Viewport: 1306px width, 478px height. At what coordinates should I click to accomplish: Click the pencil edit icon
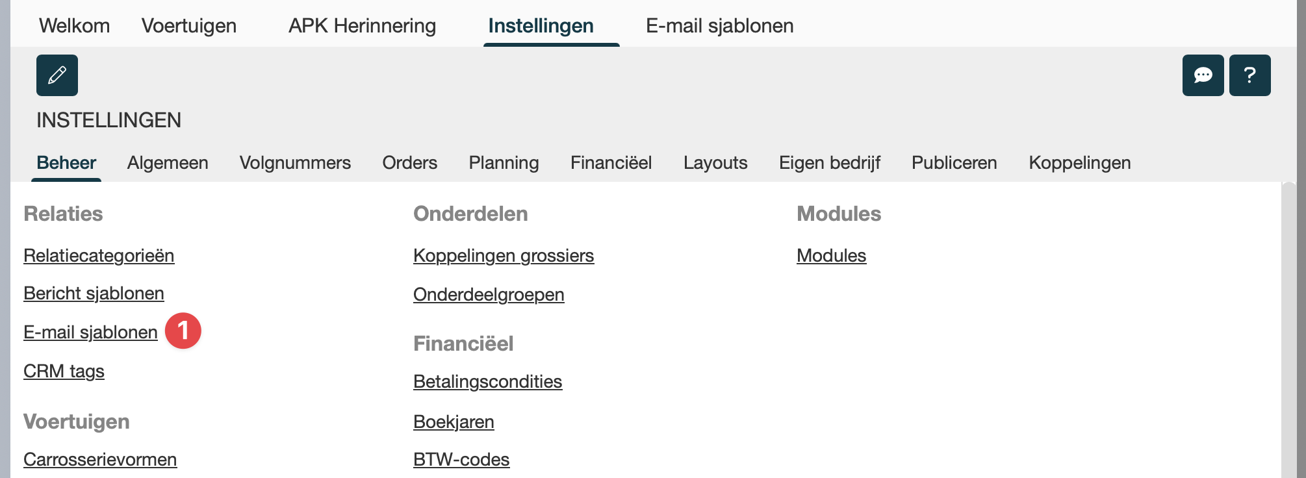pos(57,75)
